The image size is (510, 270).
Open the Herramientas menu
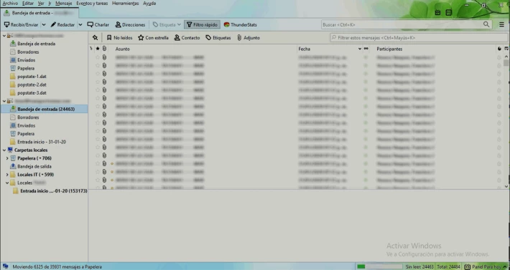125,4
